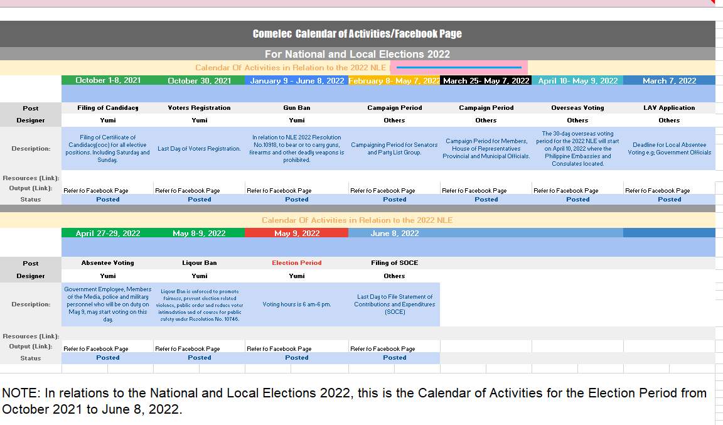Screen dimensions: 723x425
Task: Click the Government Employee absentee voting description
Action: click(x=108, y=304)
